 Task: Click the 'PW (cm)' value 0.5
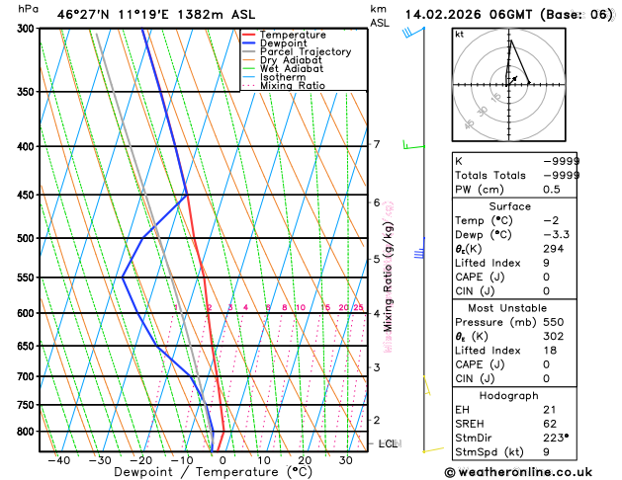tap(552, 190)
